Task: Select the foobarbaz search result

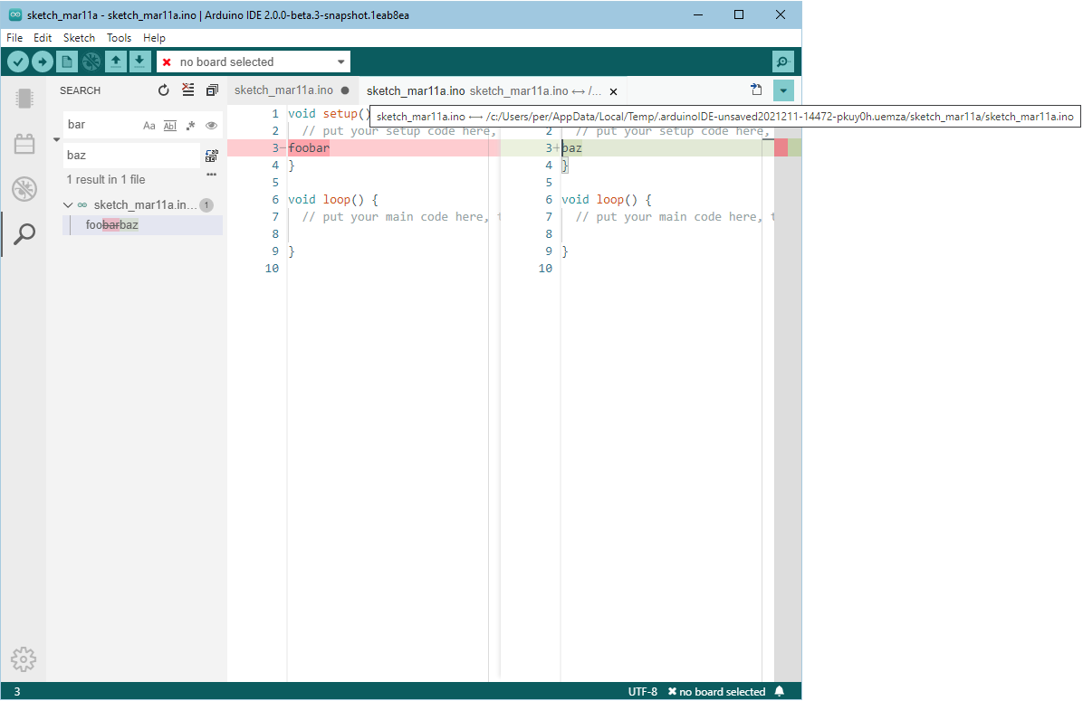Action: (x=142, y=225)
